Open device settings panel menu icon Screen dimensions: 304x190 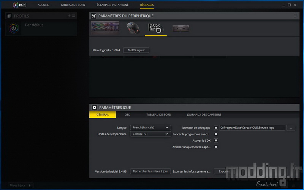pos(295,16)
